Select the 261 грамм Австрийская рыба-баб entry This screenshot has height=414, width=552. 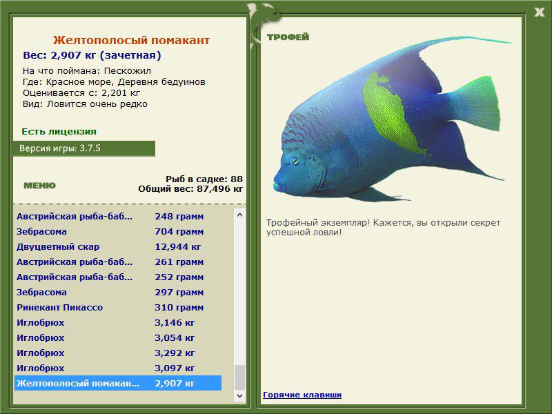click(118, 262)
